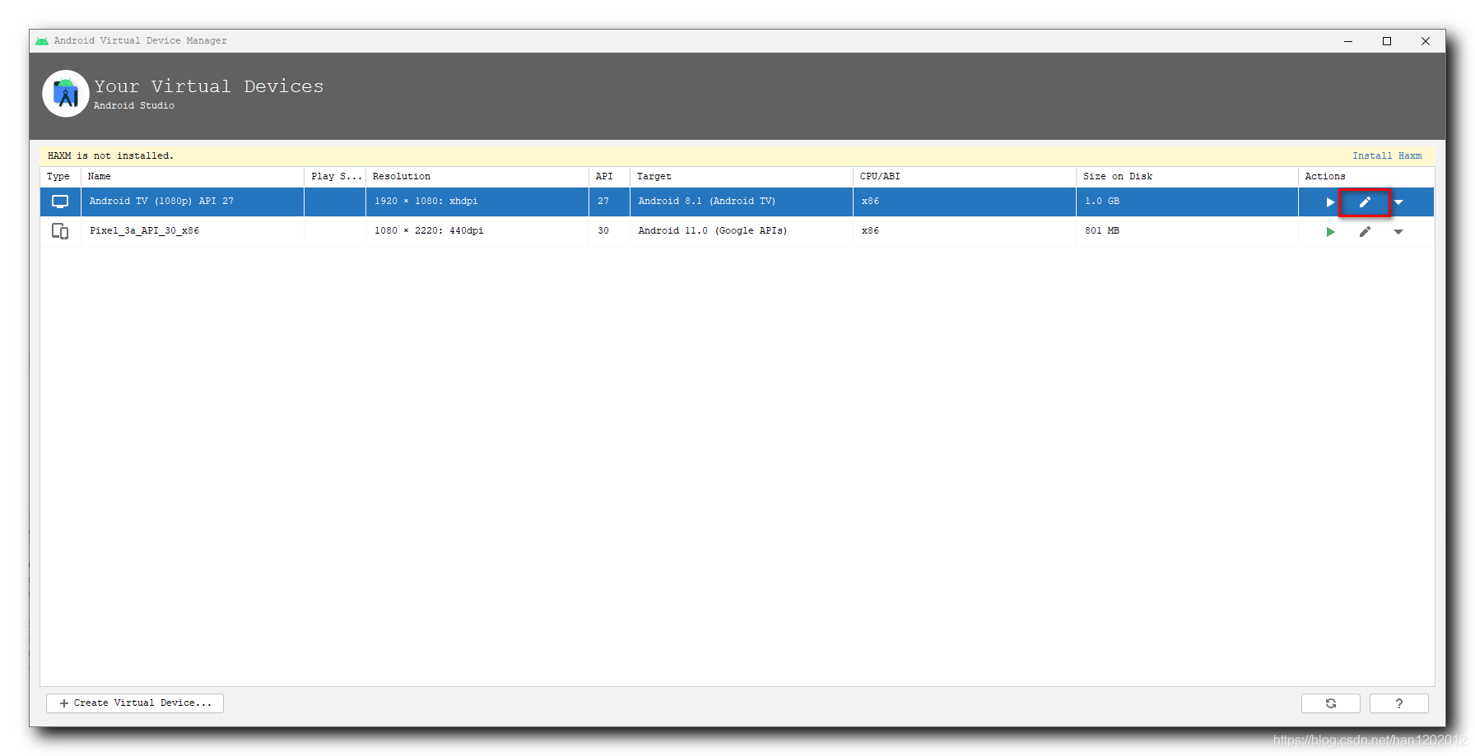Viewport: 1475px width, 756px height.
Task: Sort by the Size on Disk column header
Action: (1187, 177)
